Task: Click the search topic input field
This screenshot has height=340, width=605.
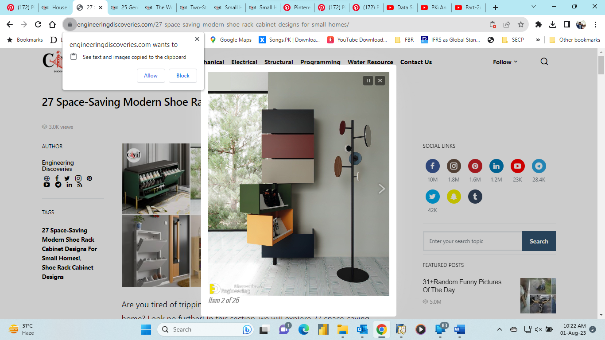Action: pyautogui.click(x=473, y=241)
